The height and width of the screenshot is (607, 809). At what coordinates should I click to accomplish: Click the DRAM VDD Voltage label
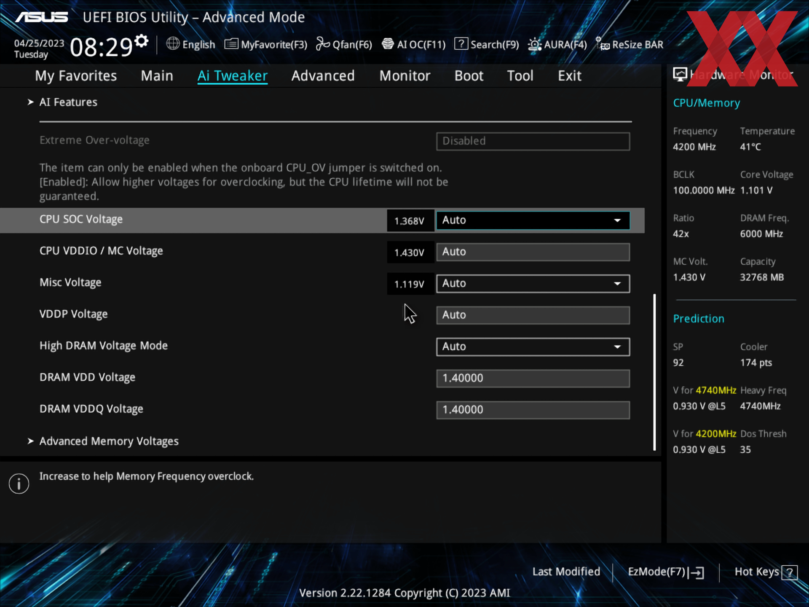click(87, 377)
